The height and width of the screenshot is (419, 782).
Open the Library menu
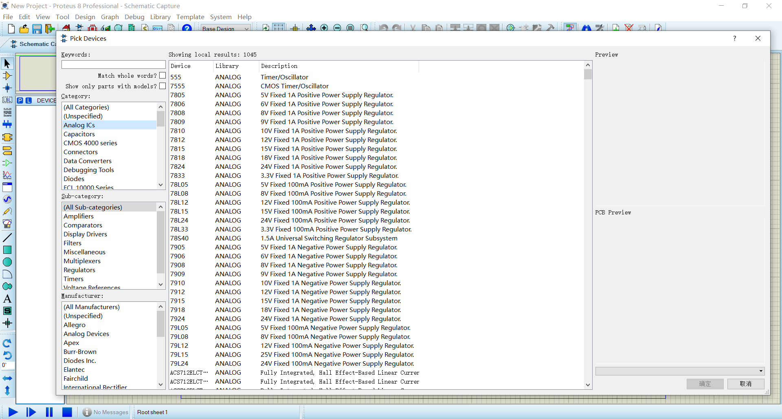[160, 17]
